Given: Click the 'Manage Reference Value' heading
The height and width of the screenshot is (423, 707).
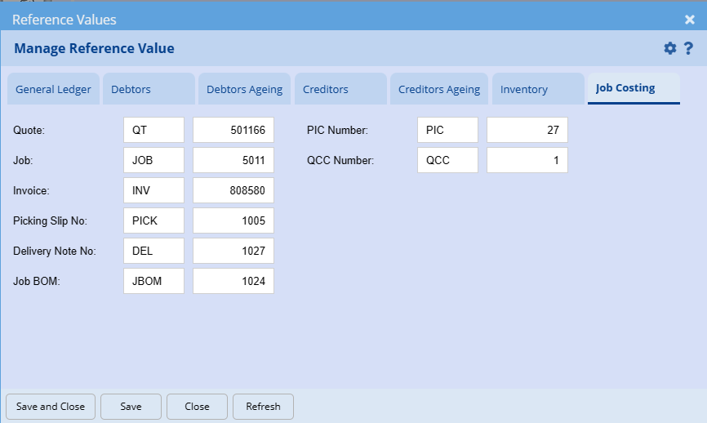Looking at the screenshot, I should point(94,48).
